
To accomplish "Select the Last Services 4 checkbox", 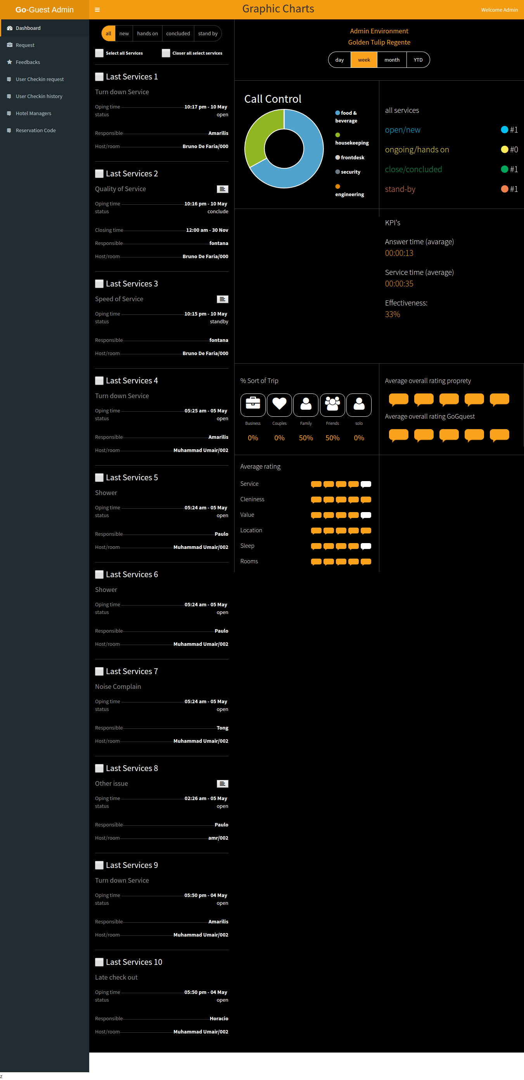I will point(99,380).
